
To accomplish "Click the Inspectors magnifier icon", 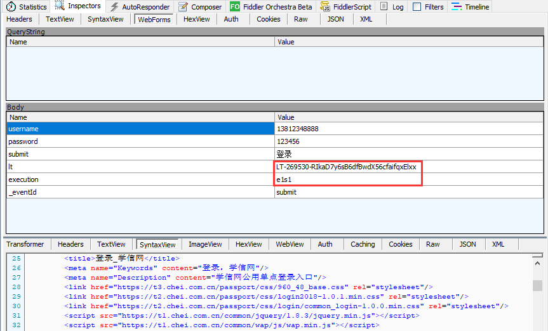I will point(60,6).
